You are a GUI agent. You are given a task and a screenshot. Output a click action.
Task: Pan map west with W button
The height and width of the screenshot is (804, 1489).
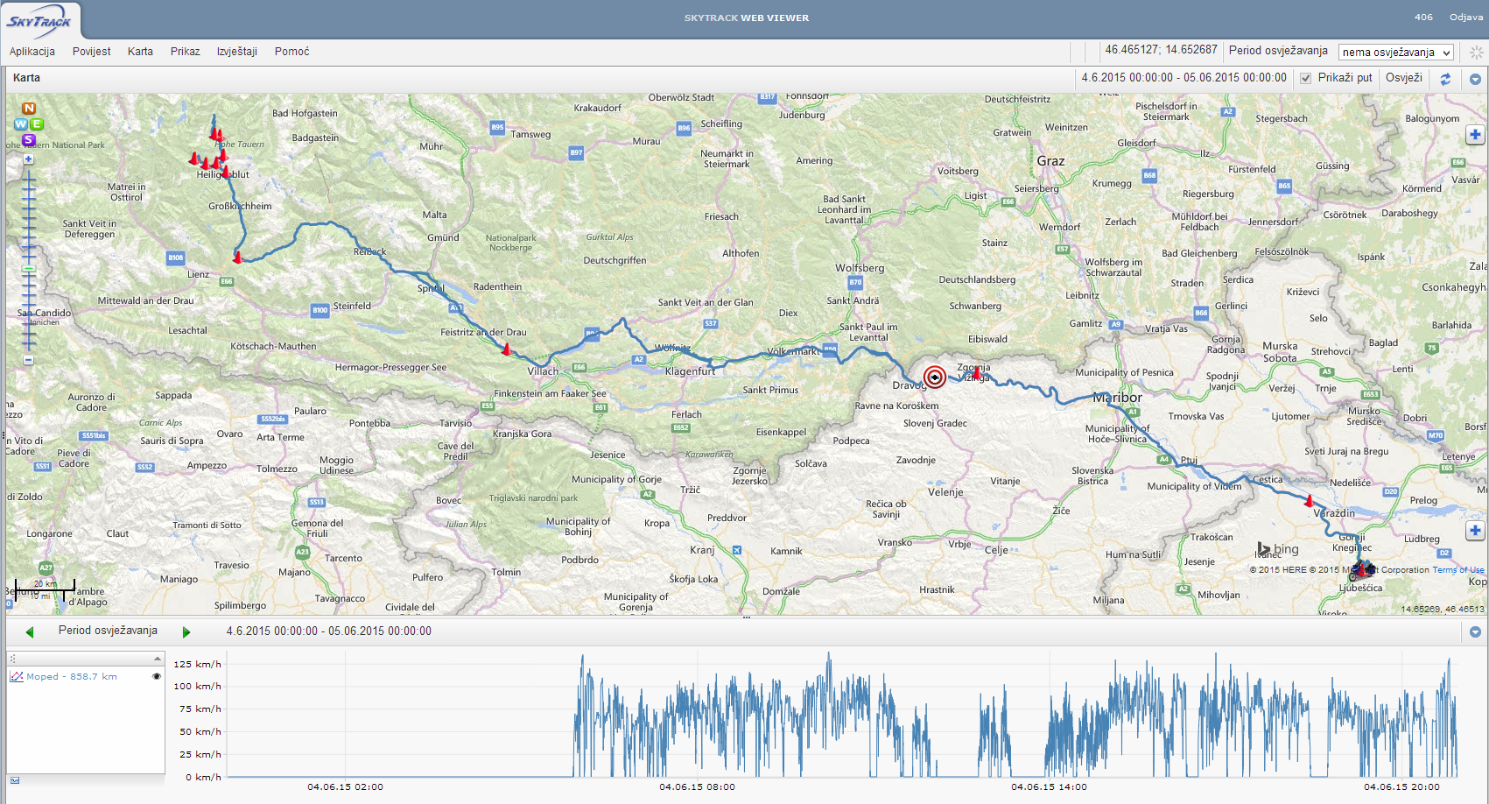(x=19, y=124)
